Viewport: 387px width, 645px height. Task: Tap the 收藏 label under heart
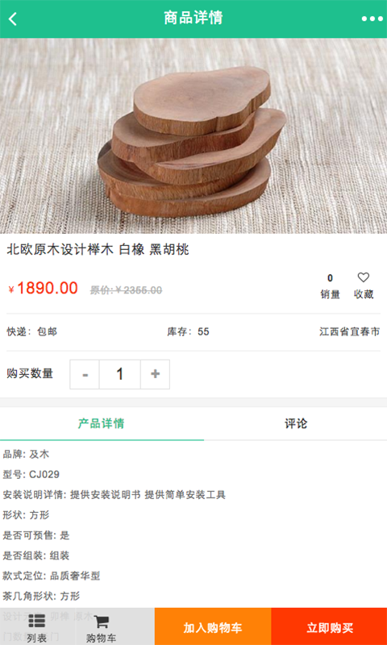tap(364, 294)
